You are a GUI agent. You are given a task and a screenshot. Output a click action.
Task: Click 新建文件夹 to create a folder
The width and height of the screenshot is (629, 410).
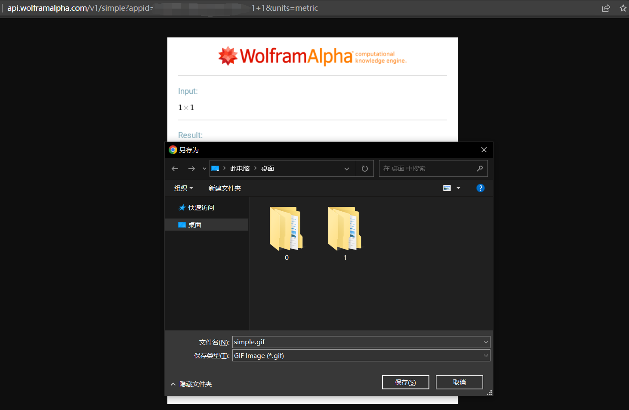225,188
